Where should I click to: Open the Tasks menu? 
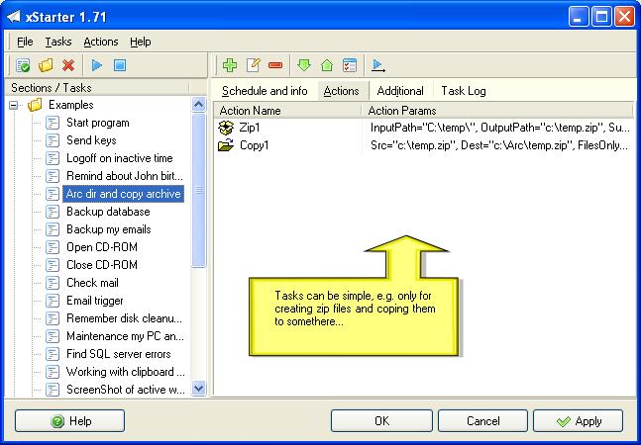(58, 42)
